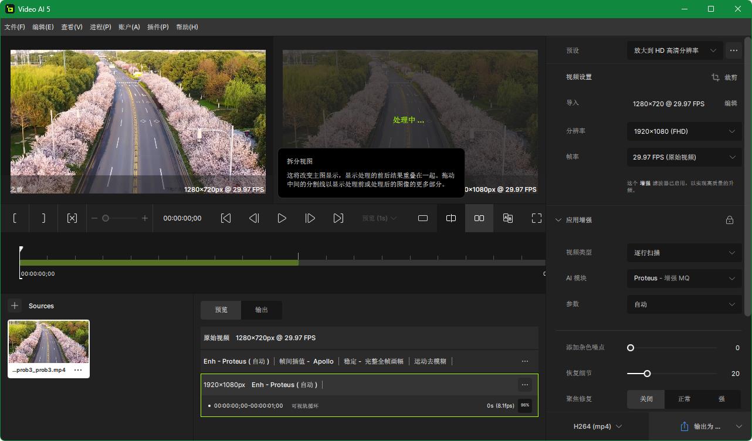
Task: Toggle the lock on 应用增强 section
Action: pos(730,220)
